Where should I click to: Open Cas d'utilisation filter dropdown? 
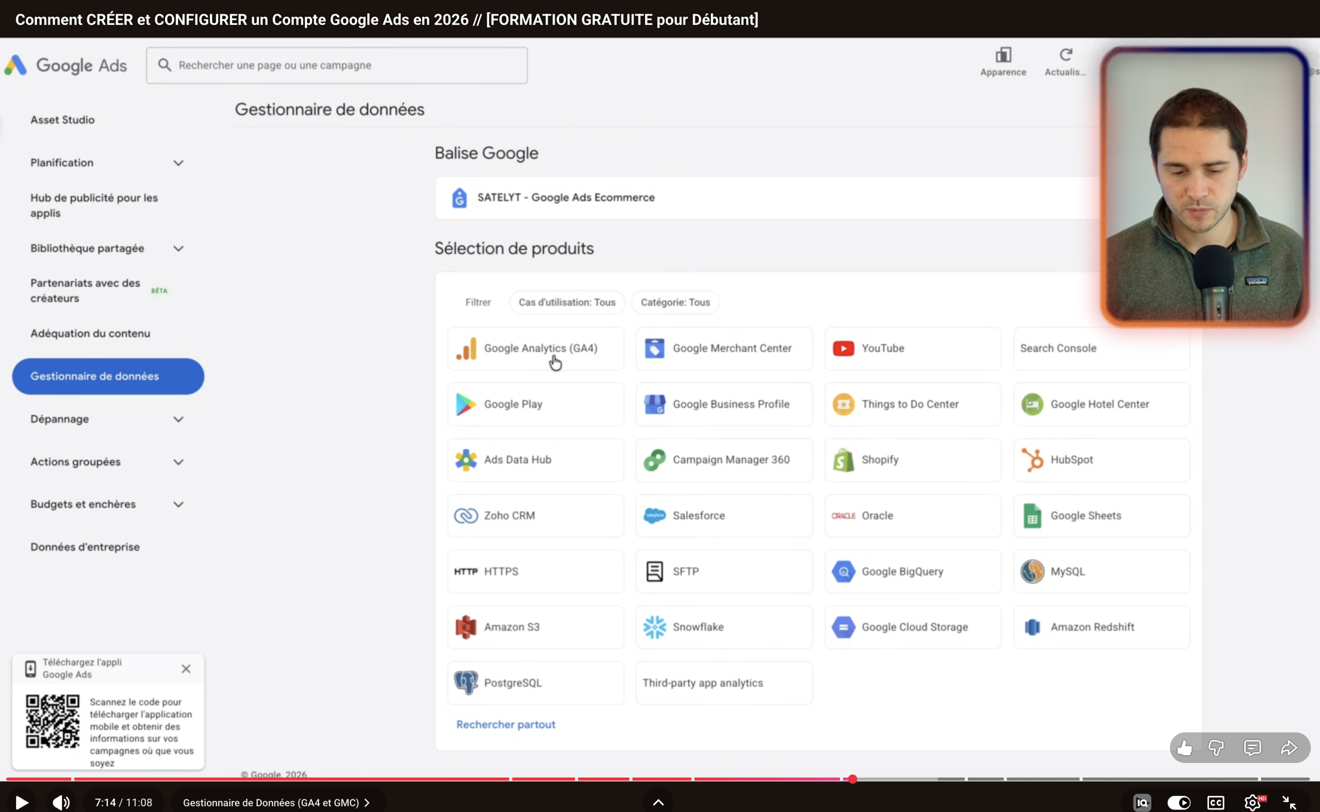point(567,302)
